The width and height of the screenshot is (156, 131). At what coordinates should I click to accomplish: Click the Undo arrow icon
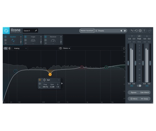pos(132,31)
